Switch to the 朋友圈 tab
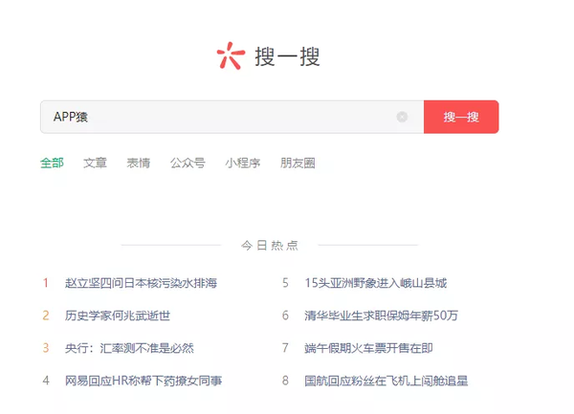Image resolution: width=574 pixels, height=414 pixels. coord(298,163)
